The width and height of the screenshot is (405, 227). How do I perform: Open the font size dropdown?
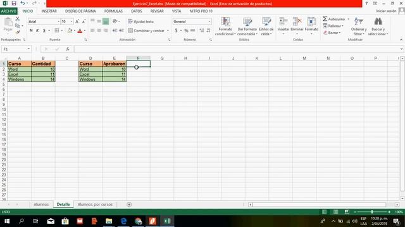pyautogui.click(x=72, y=21)
